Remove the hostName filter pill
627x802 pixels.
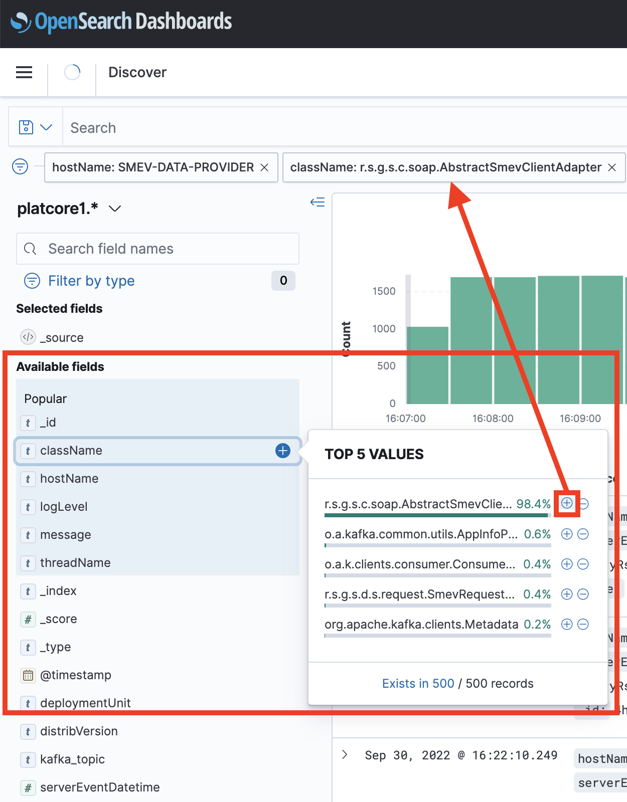[264, 167]
